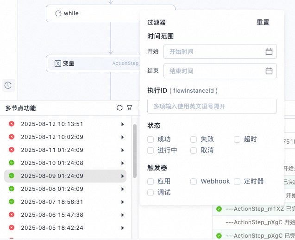Click failed status icon for 2025-08-05 18:42:24
The height and width of the screenshot is (240, 295).
coord(12,227)
